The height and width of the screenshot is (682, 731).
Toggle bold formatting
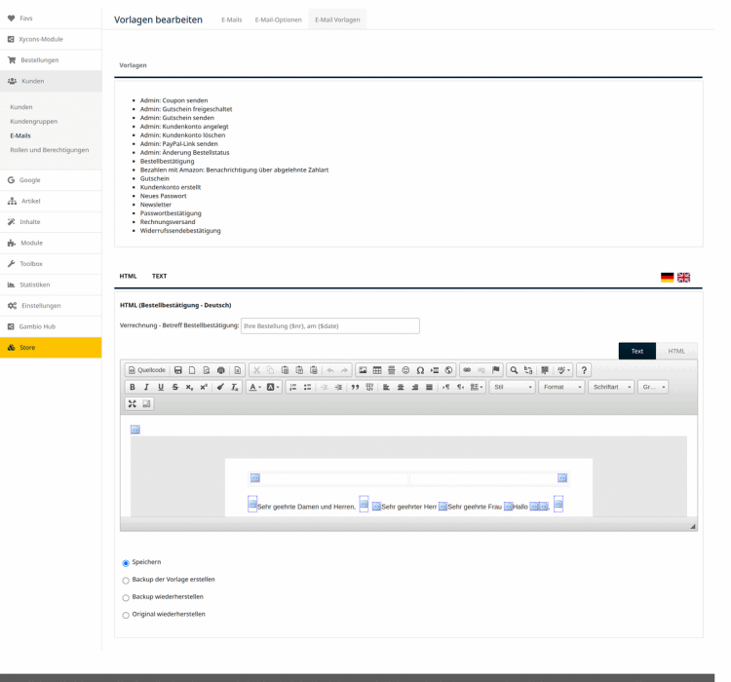[x=133, y=387]
